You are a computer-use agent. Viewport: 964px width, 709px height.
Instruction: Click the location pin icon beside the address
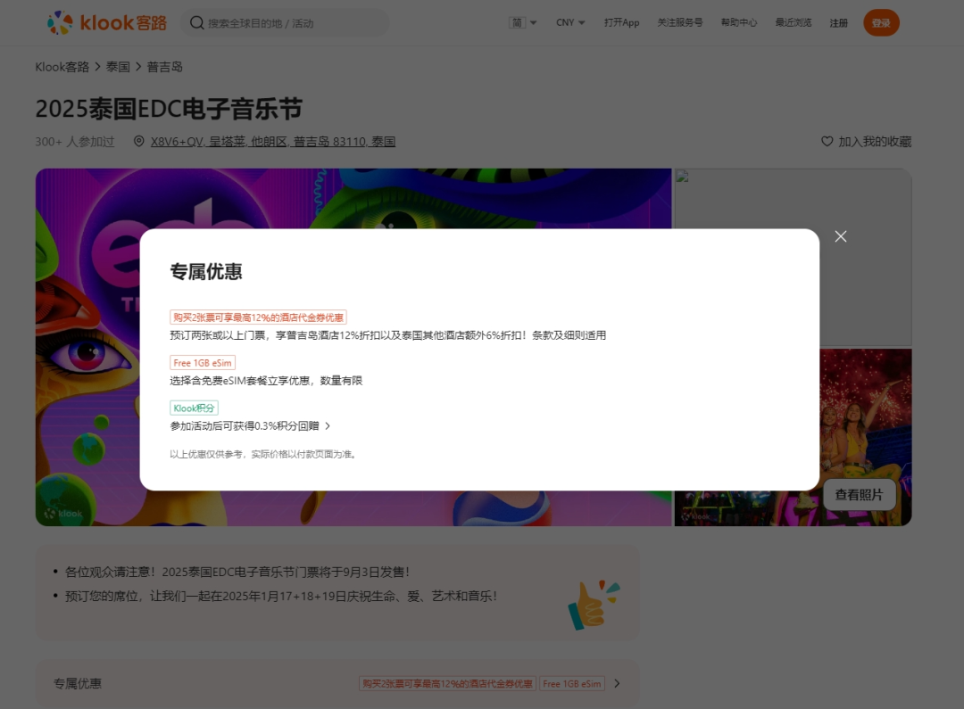pos(139,141)
